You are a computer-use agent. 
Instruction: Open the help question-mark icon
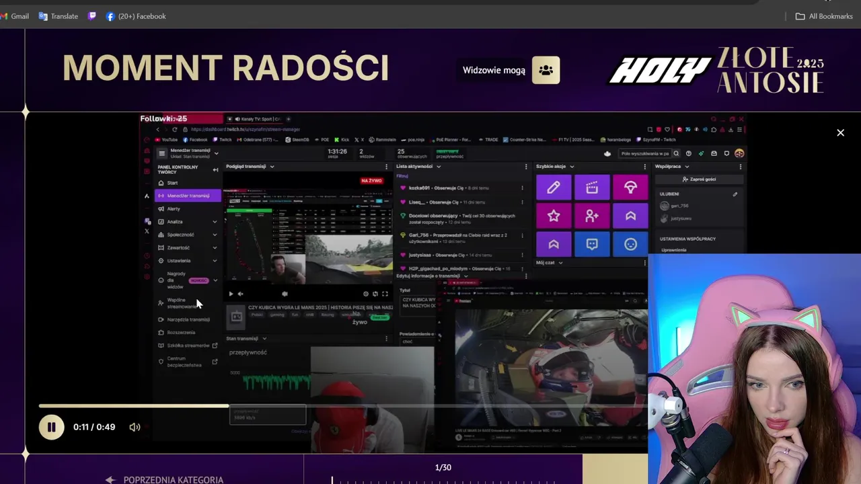(688, 153)
